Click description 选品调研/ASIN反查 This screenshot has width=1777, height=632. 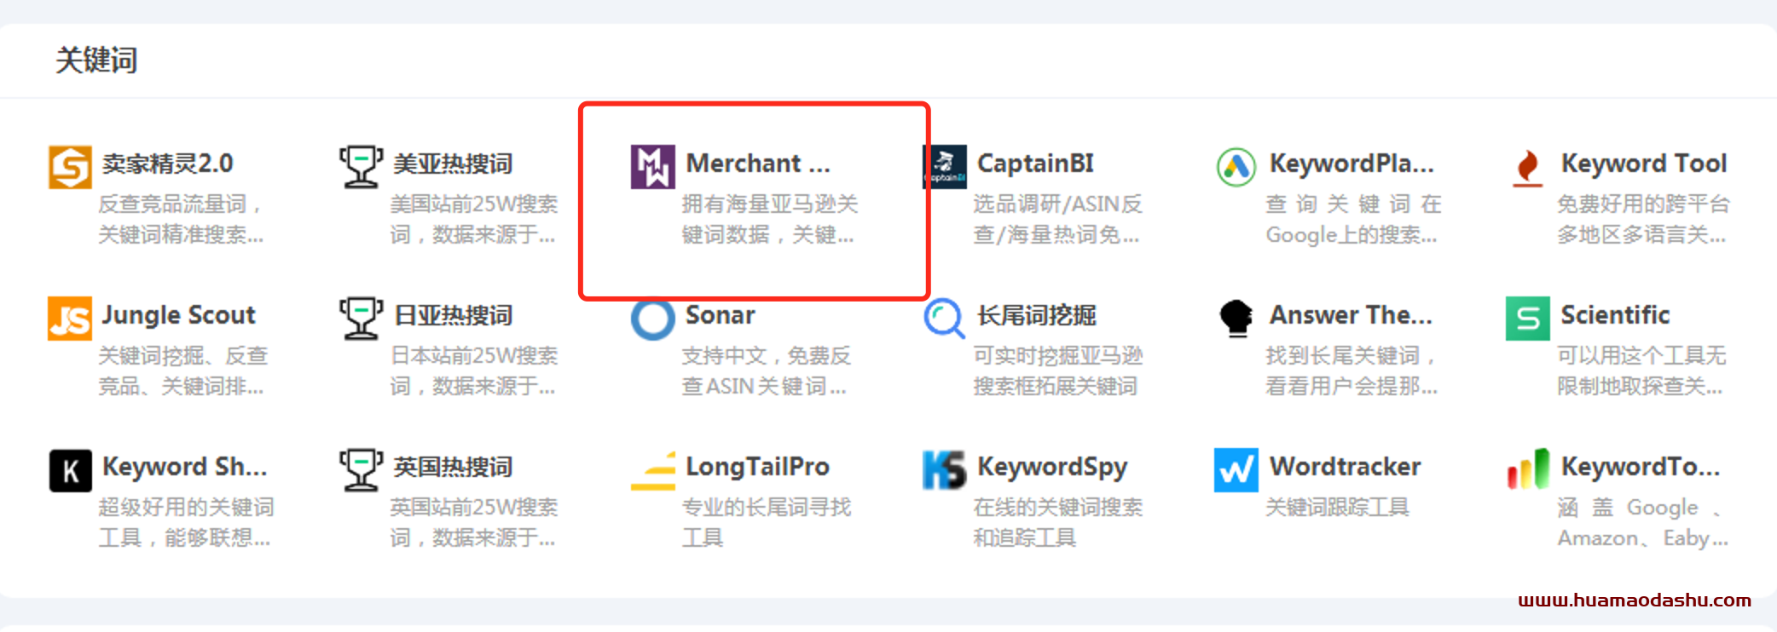pyautogui.click(x=1057, y=219)
